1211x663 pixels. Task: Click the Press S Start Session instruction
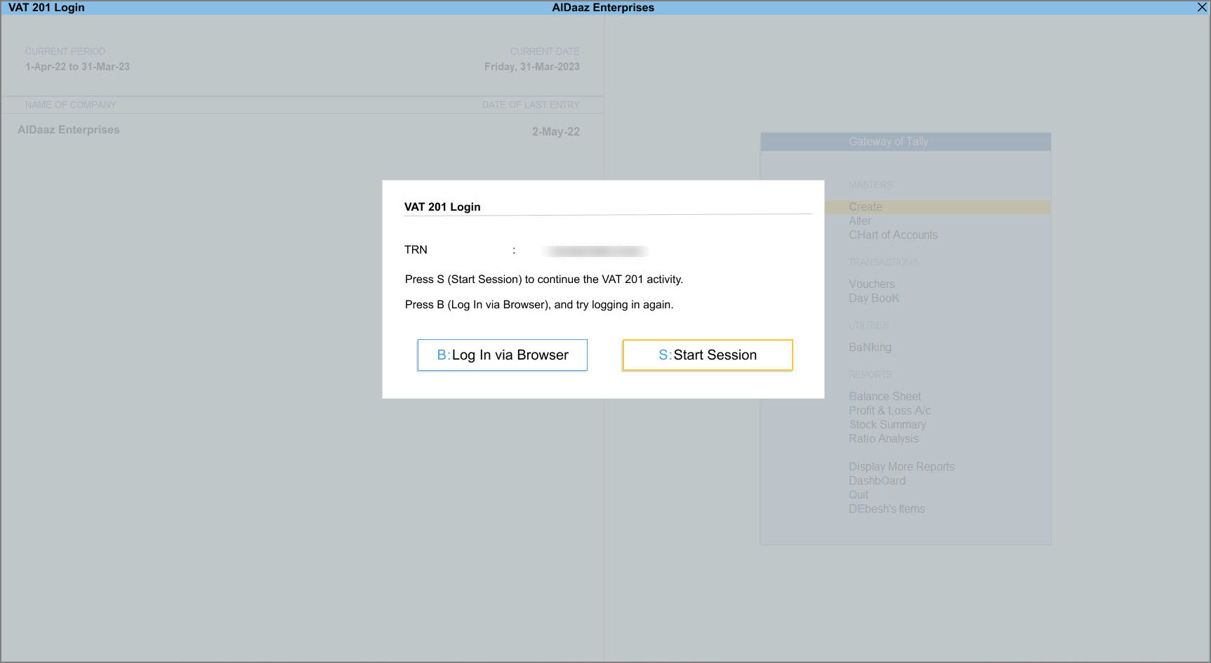click(544, 279)
